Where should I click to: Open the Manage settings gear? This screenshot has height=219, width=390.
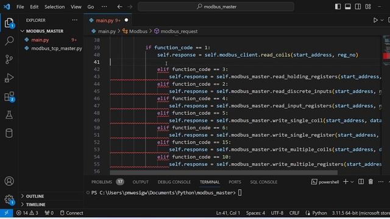9,199
